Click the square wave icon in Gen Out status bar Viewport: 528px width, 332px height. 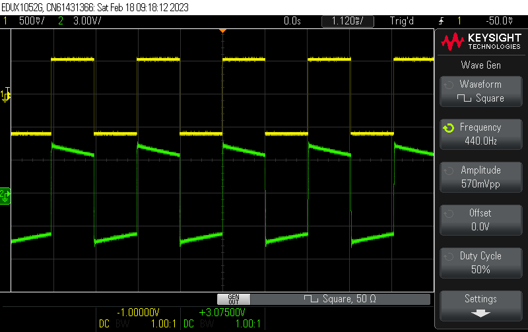(311, 298)
